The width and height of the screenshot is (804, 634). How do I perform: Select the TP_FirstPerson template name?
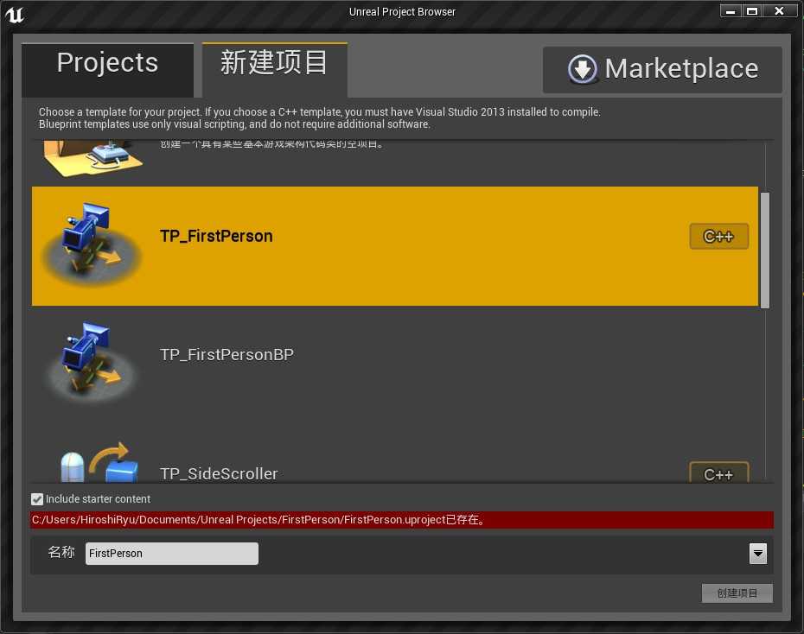[216, 236]
